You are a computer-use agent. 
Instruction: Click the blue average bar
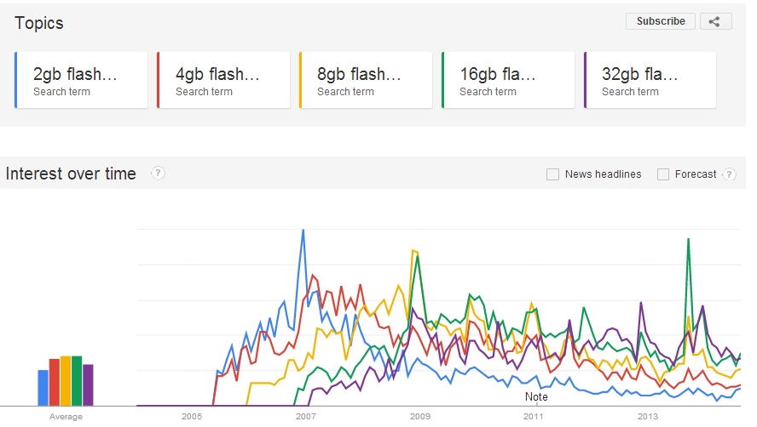point(43,388)
